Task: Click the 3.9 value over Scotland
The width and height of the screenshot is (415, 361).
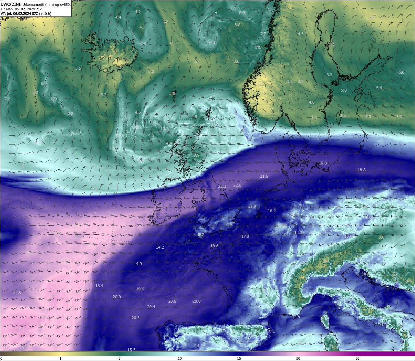Action: click(x=196, y=155)
